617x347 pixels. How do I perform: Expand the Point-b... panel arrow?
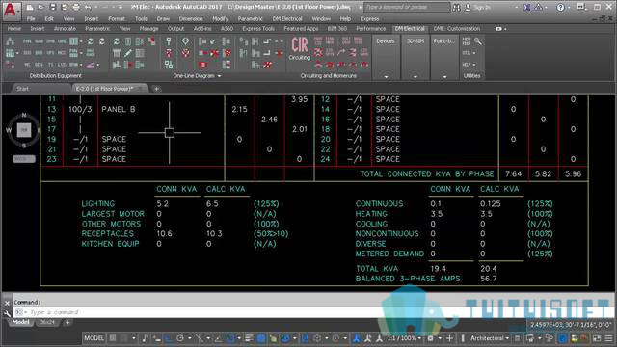tap(444, 77)
